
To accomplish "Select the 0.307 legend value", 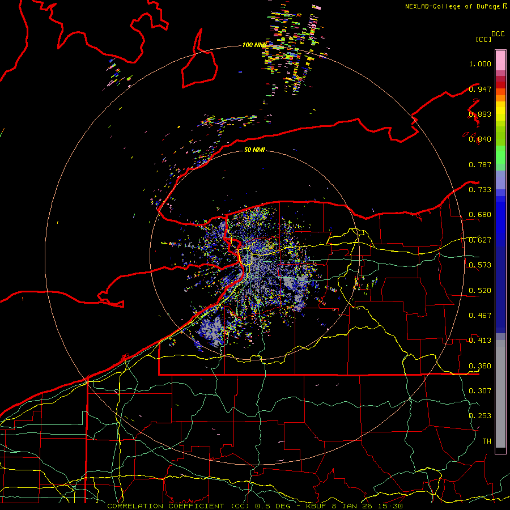I will (x=480, y=390).
